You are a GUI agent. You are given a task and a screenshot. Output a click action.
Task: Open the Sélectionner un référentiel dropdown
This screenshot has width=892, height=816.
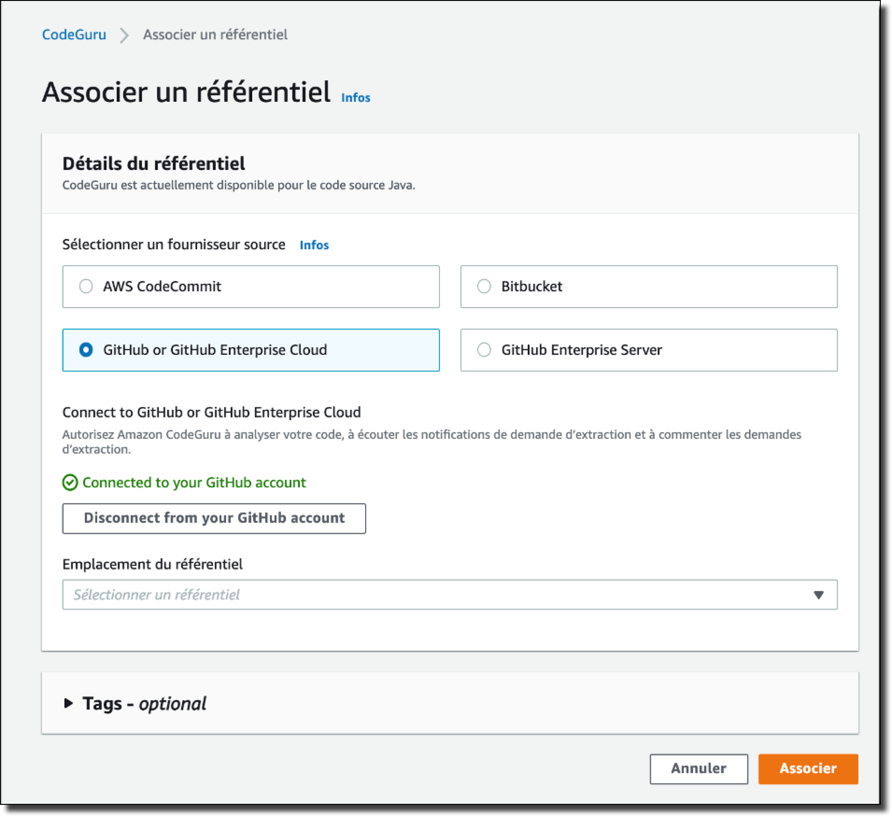[450, 595]
